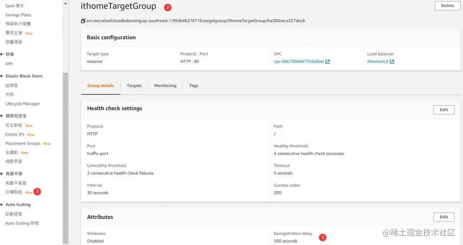Open AMI in sidebar
This screenshot has height=245, width=463.
(x=9, y=64)
